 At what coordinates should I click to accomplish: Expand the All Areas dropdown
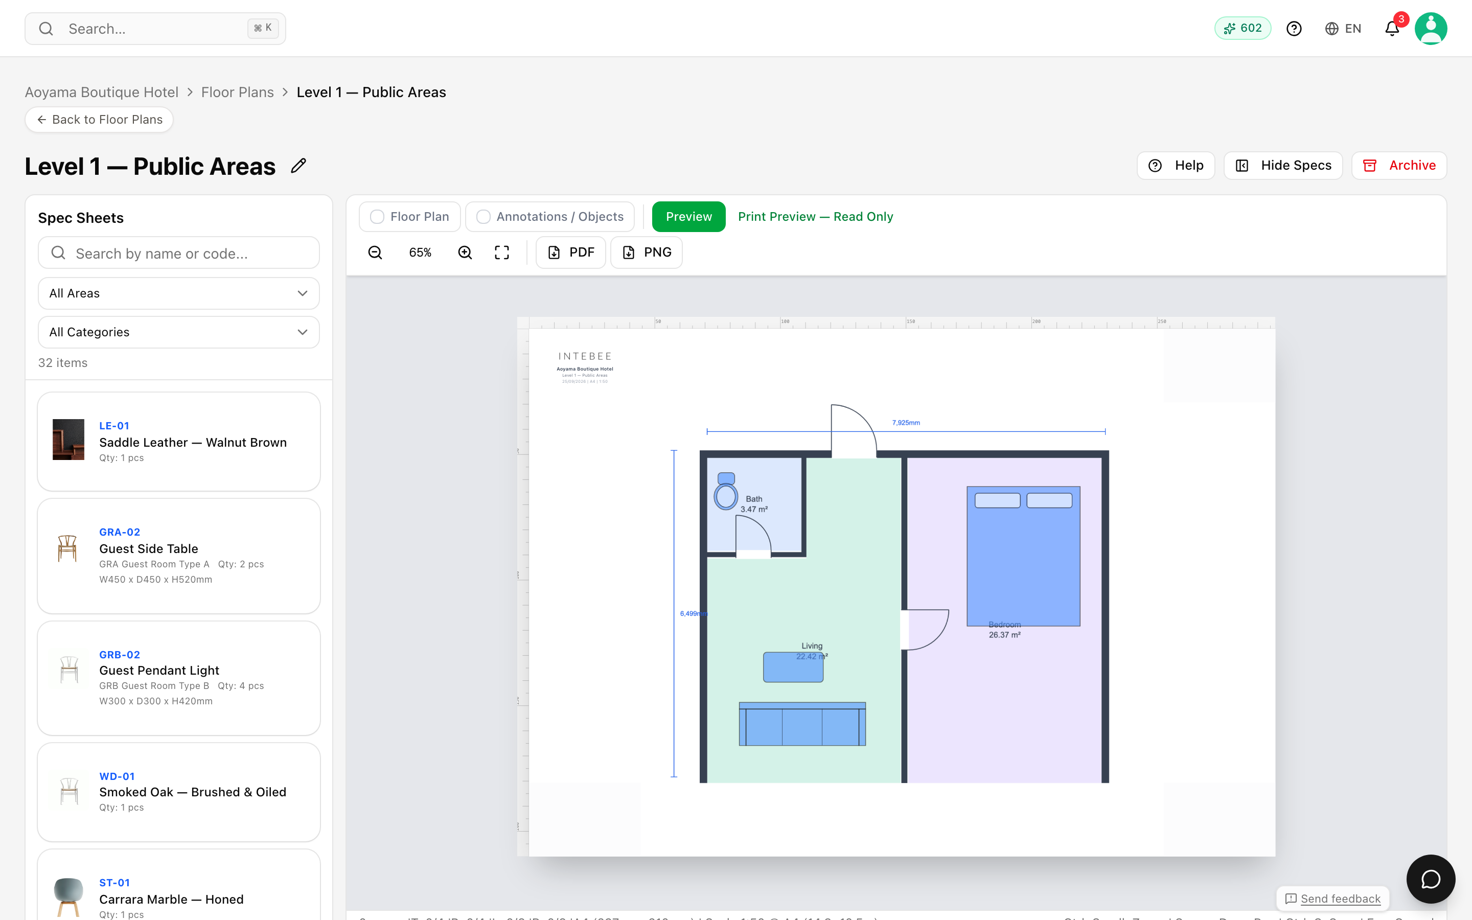click(x=179, y=293)
